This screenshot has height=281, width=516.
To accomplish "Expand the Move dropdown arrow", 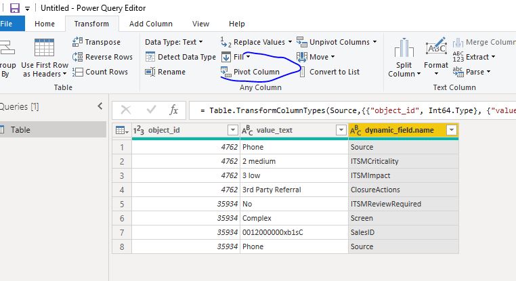I will click(332, 57).
